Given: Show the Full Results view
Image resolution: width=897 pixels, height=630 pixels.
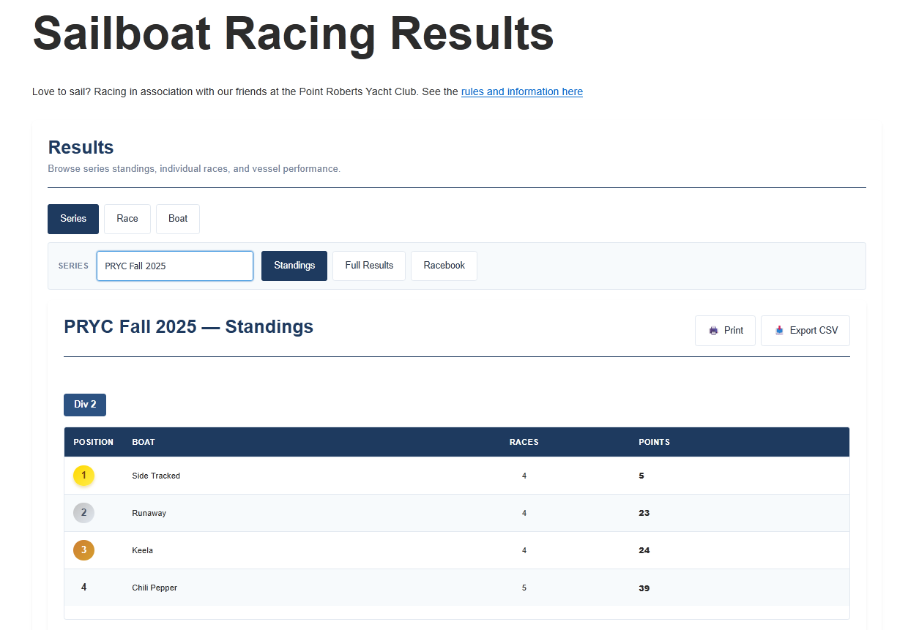Looking at the screenshot, I should (x=369, y=266).
